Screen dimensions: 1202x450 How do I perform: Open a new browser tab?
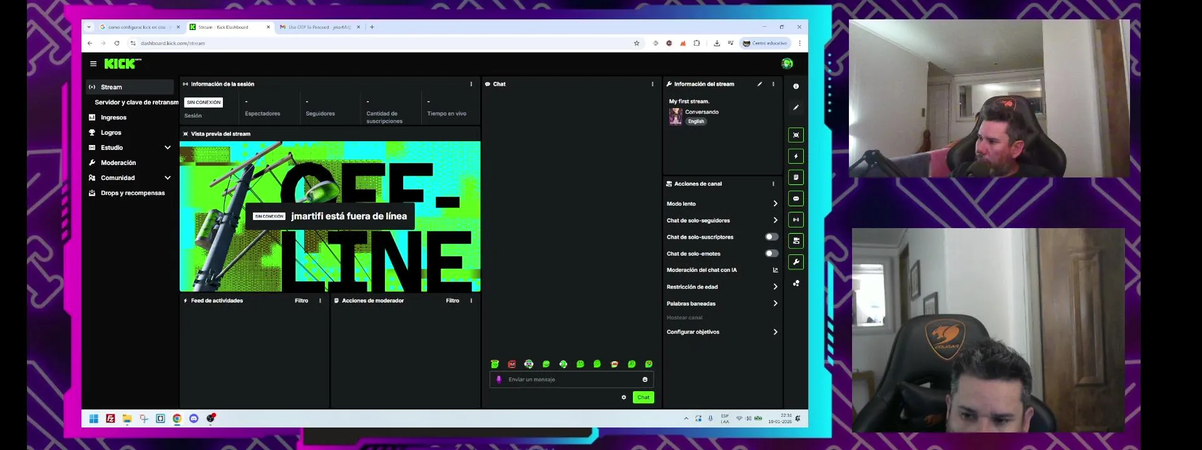pos(372,27)
